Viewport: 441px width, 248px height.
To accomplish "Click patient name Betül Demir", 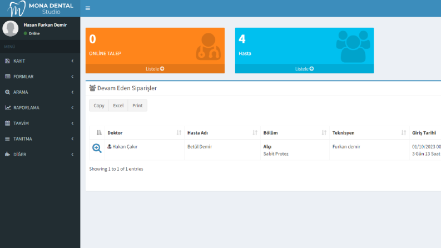I will point(200,146).
